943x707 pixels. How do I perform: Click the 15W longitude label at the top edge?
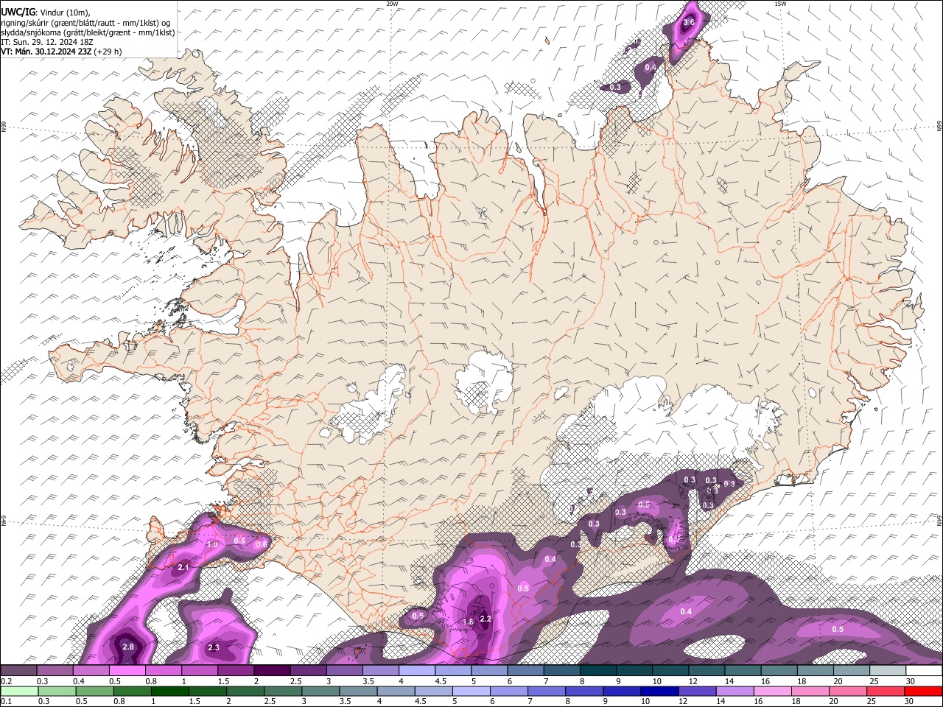click(x=780, y=4)
